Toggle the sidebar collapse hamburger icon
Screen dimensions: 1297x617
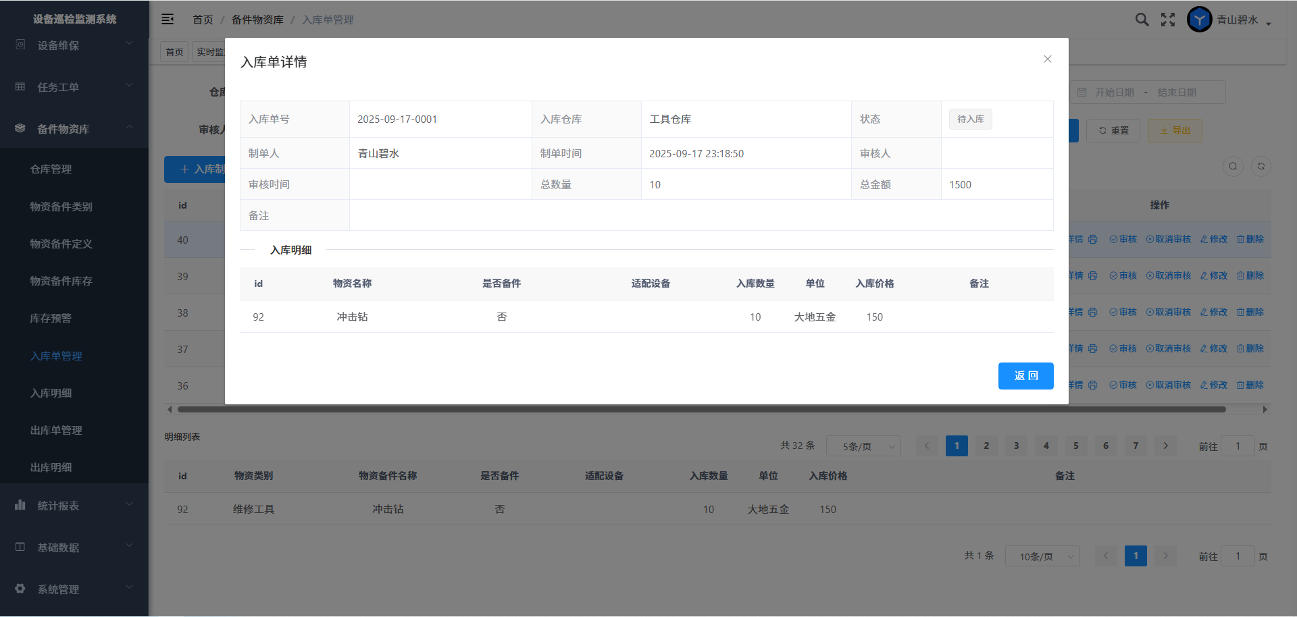[168, 20]
